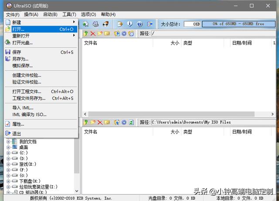Select 保存 Ctrl+S menu entry
The width and height of the screenshot is (279, 201).
[41, 52]
